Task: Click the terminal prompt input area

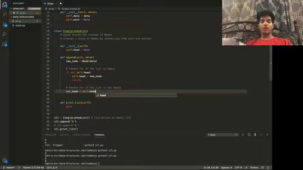Action: click(99, 164)
